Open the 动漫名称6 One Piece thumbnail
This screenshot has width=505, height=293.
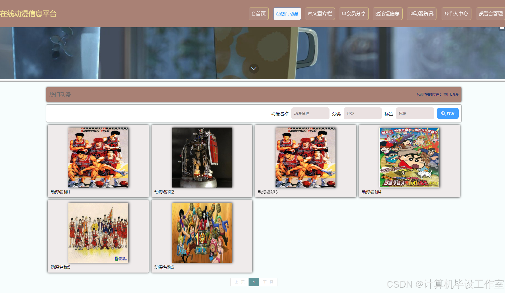click(202, 232)
